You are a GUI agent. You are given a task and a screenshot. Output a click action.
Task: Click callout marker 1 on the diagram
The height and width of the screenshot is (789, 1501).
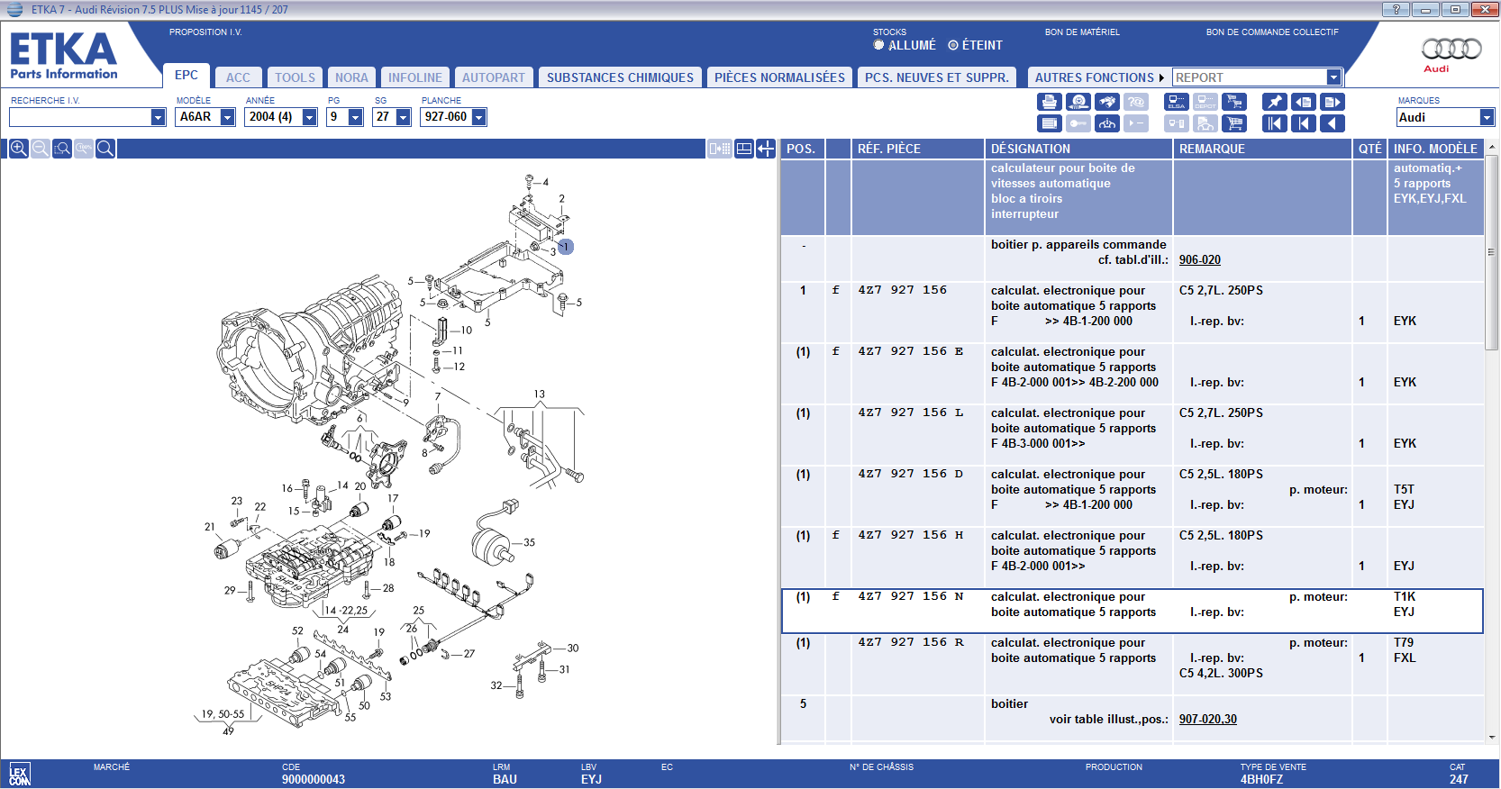click(565, 247)
